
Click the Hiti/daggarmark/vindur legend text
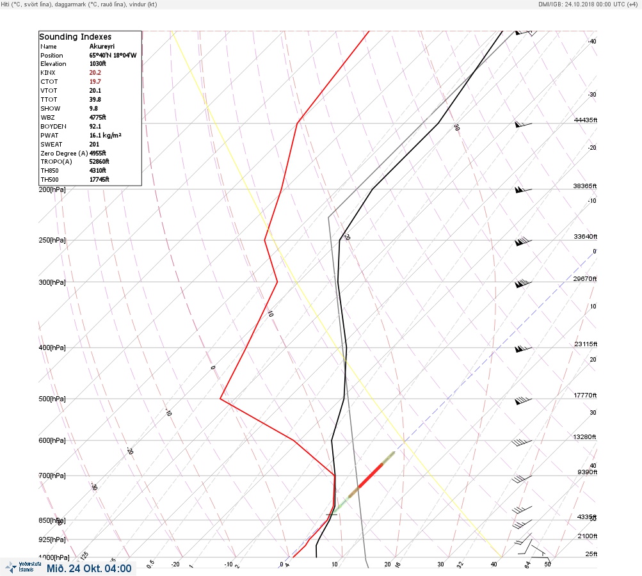tap(79, 4)
